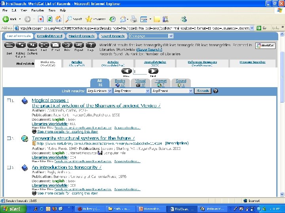Image resolution: width=285 pixels, height=213 pixels.
Task: Click the Search button in limit bar
Action: coord(203,91)
